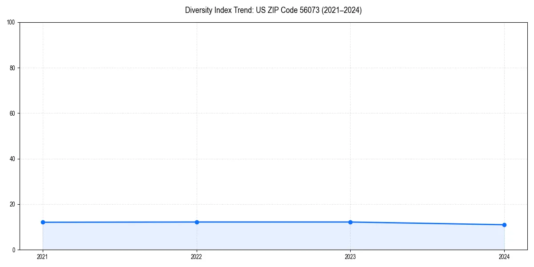Select the 2023 data point marker
Viewport: 534px width, 267px height.
pyautogui.click(x=350, y=221)
